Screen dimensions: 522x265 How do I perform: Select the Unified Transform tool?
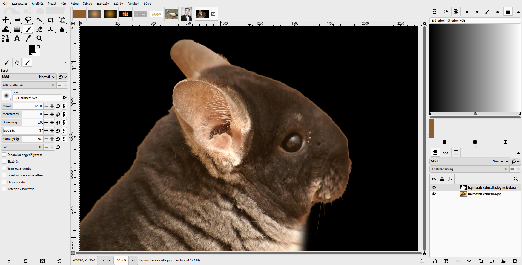[x=62, y=20]
